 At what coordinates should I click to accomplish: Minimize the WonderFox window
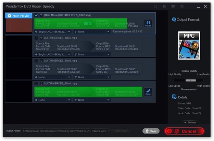pos(199,6)
